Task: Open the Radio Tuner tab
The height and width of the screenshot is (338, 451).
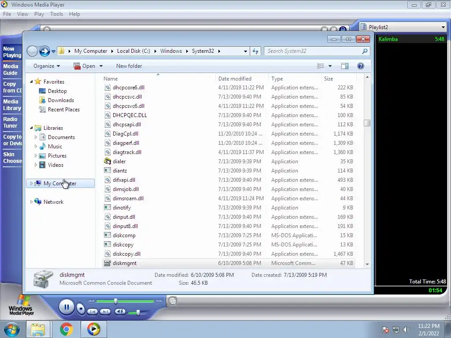Action: tap(11, 122)
